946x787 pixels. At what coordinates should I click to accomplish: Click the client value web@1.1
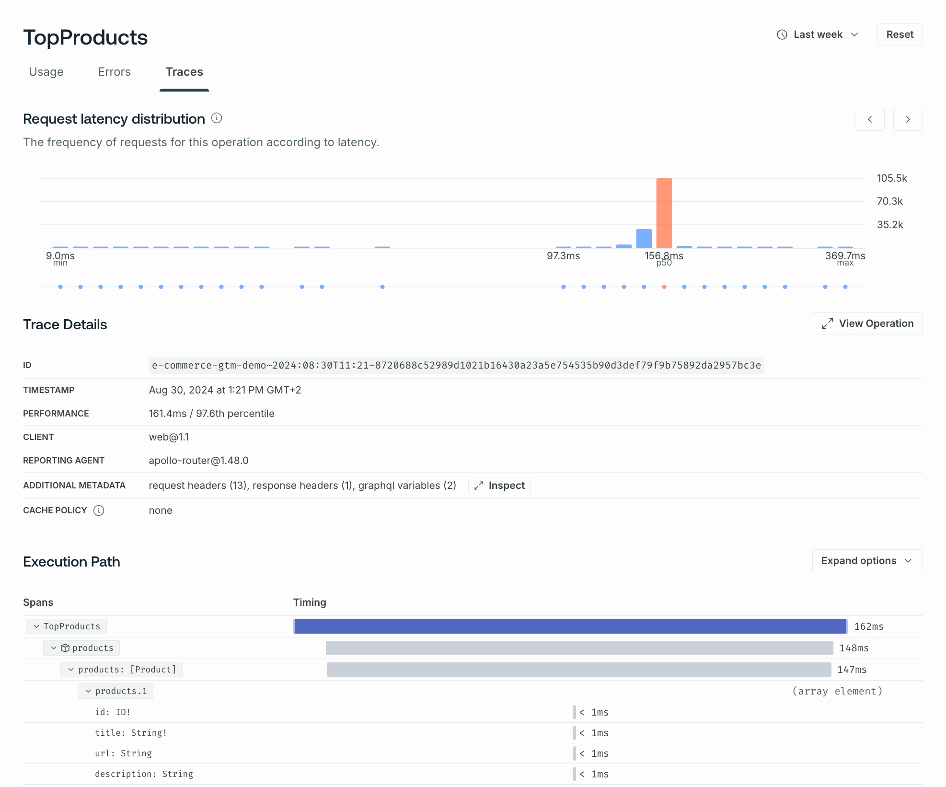[x=169, y=437]
